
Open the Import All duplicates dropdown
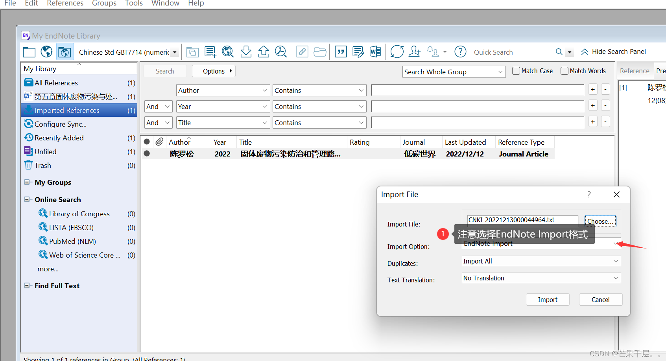click(x=541, y=261)
